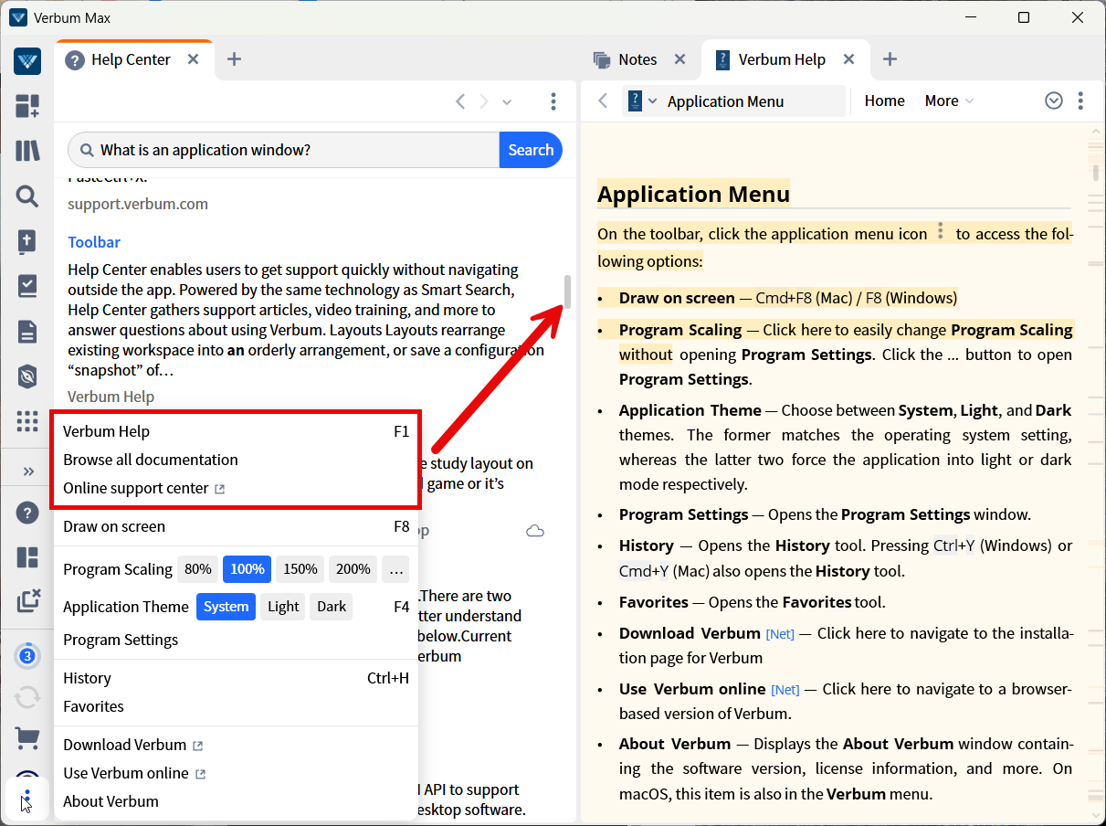Click the Verbum logo in the sidebar
The height and width of the screenshot is (826, 1106).
[27, 61]
